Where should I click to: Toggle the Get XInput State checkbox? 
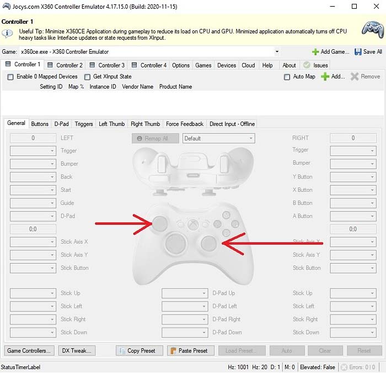[x=87, y=77]
